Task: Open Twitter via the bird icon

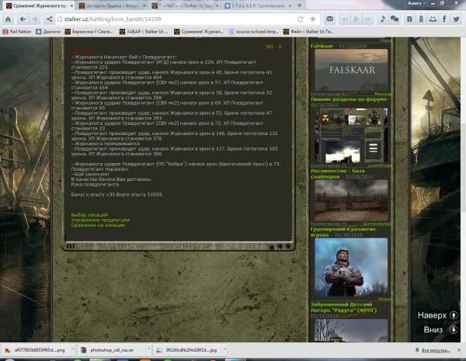Action: pyautogui.click(x=456, y=19)
